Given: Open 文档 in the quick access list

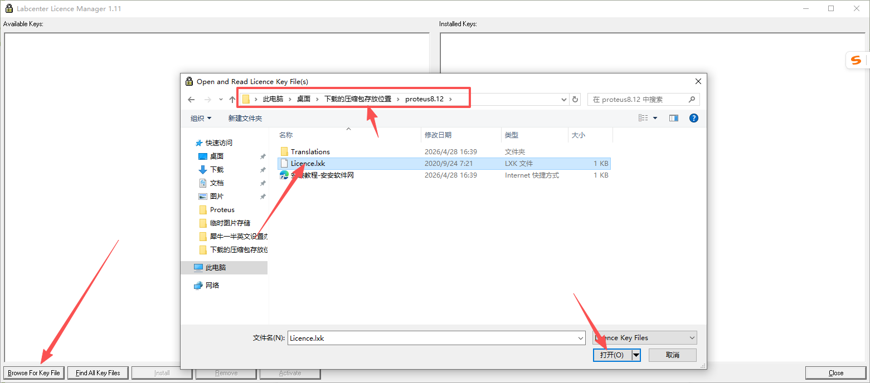Looking at the screenshot, I should click(217, 183).
